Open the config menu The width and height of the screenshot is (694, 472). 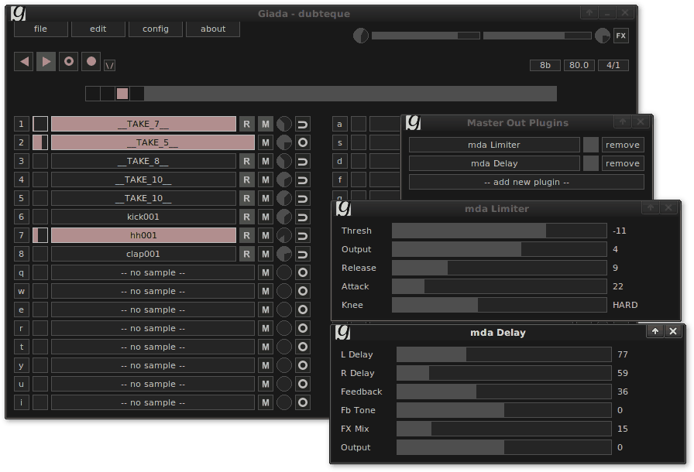156,29
